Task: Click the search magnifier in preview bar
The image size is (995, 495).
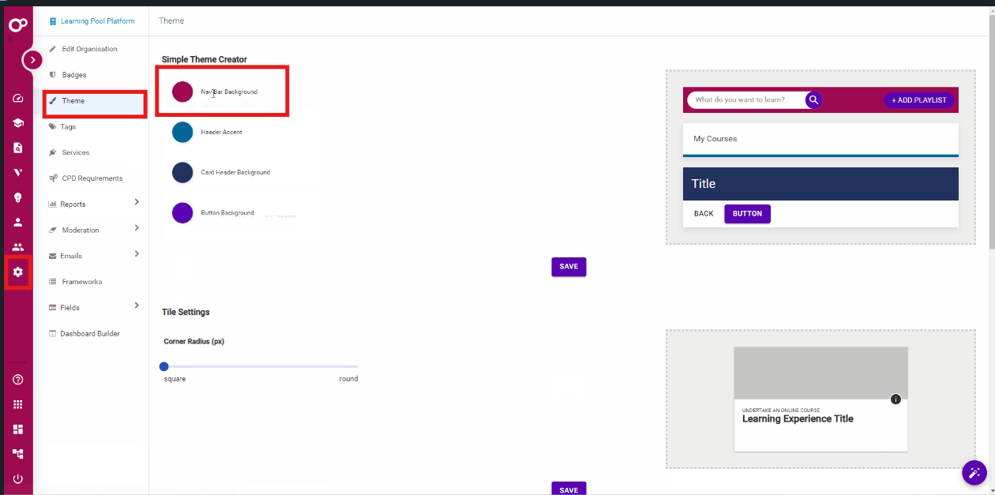Action: pyautogui.click(x=813, y=100)
